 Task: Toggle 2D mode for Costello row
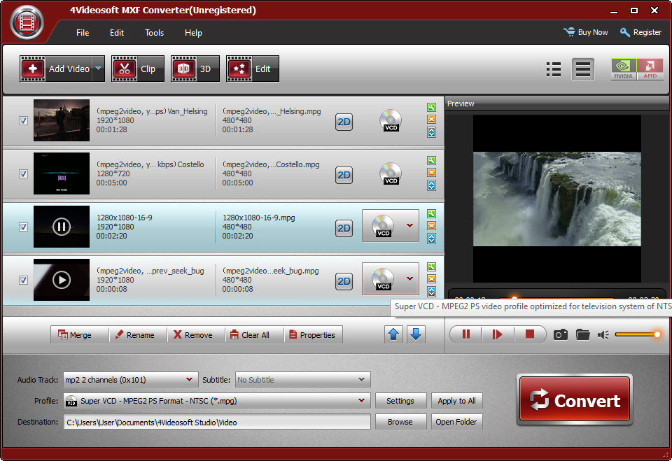tap(344, 175)
